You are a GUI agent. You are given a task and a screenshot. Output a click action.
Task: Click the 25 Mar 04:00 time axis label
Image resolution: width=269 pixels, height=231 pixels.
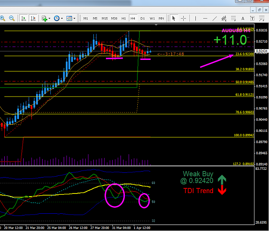pyautogui.click(x=56, y=228)
